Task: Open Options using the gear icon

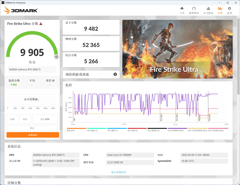Action: tap(229, 9)
